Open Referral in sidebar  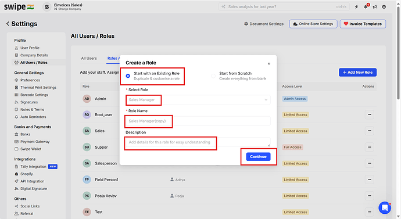tap(24, 214)
